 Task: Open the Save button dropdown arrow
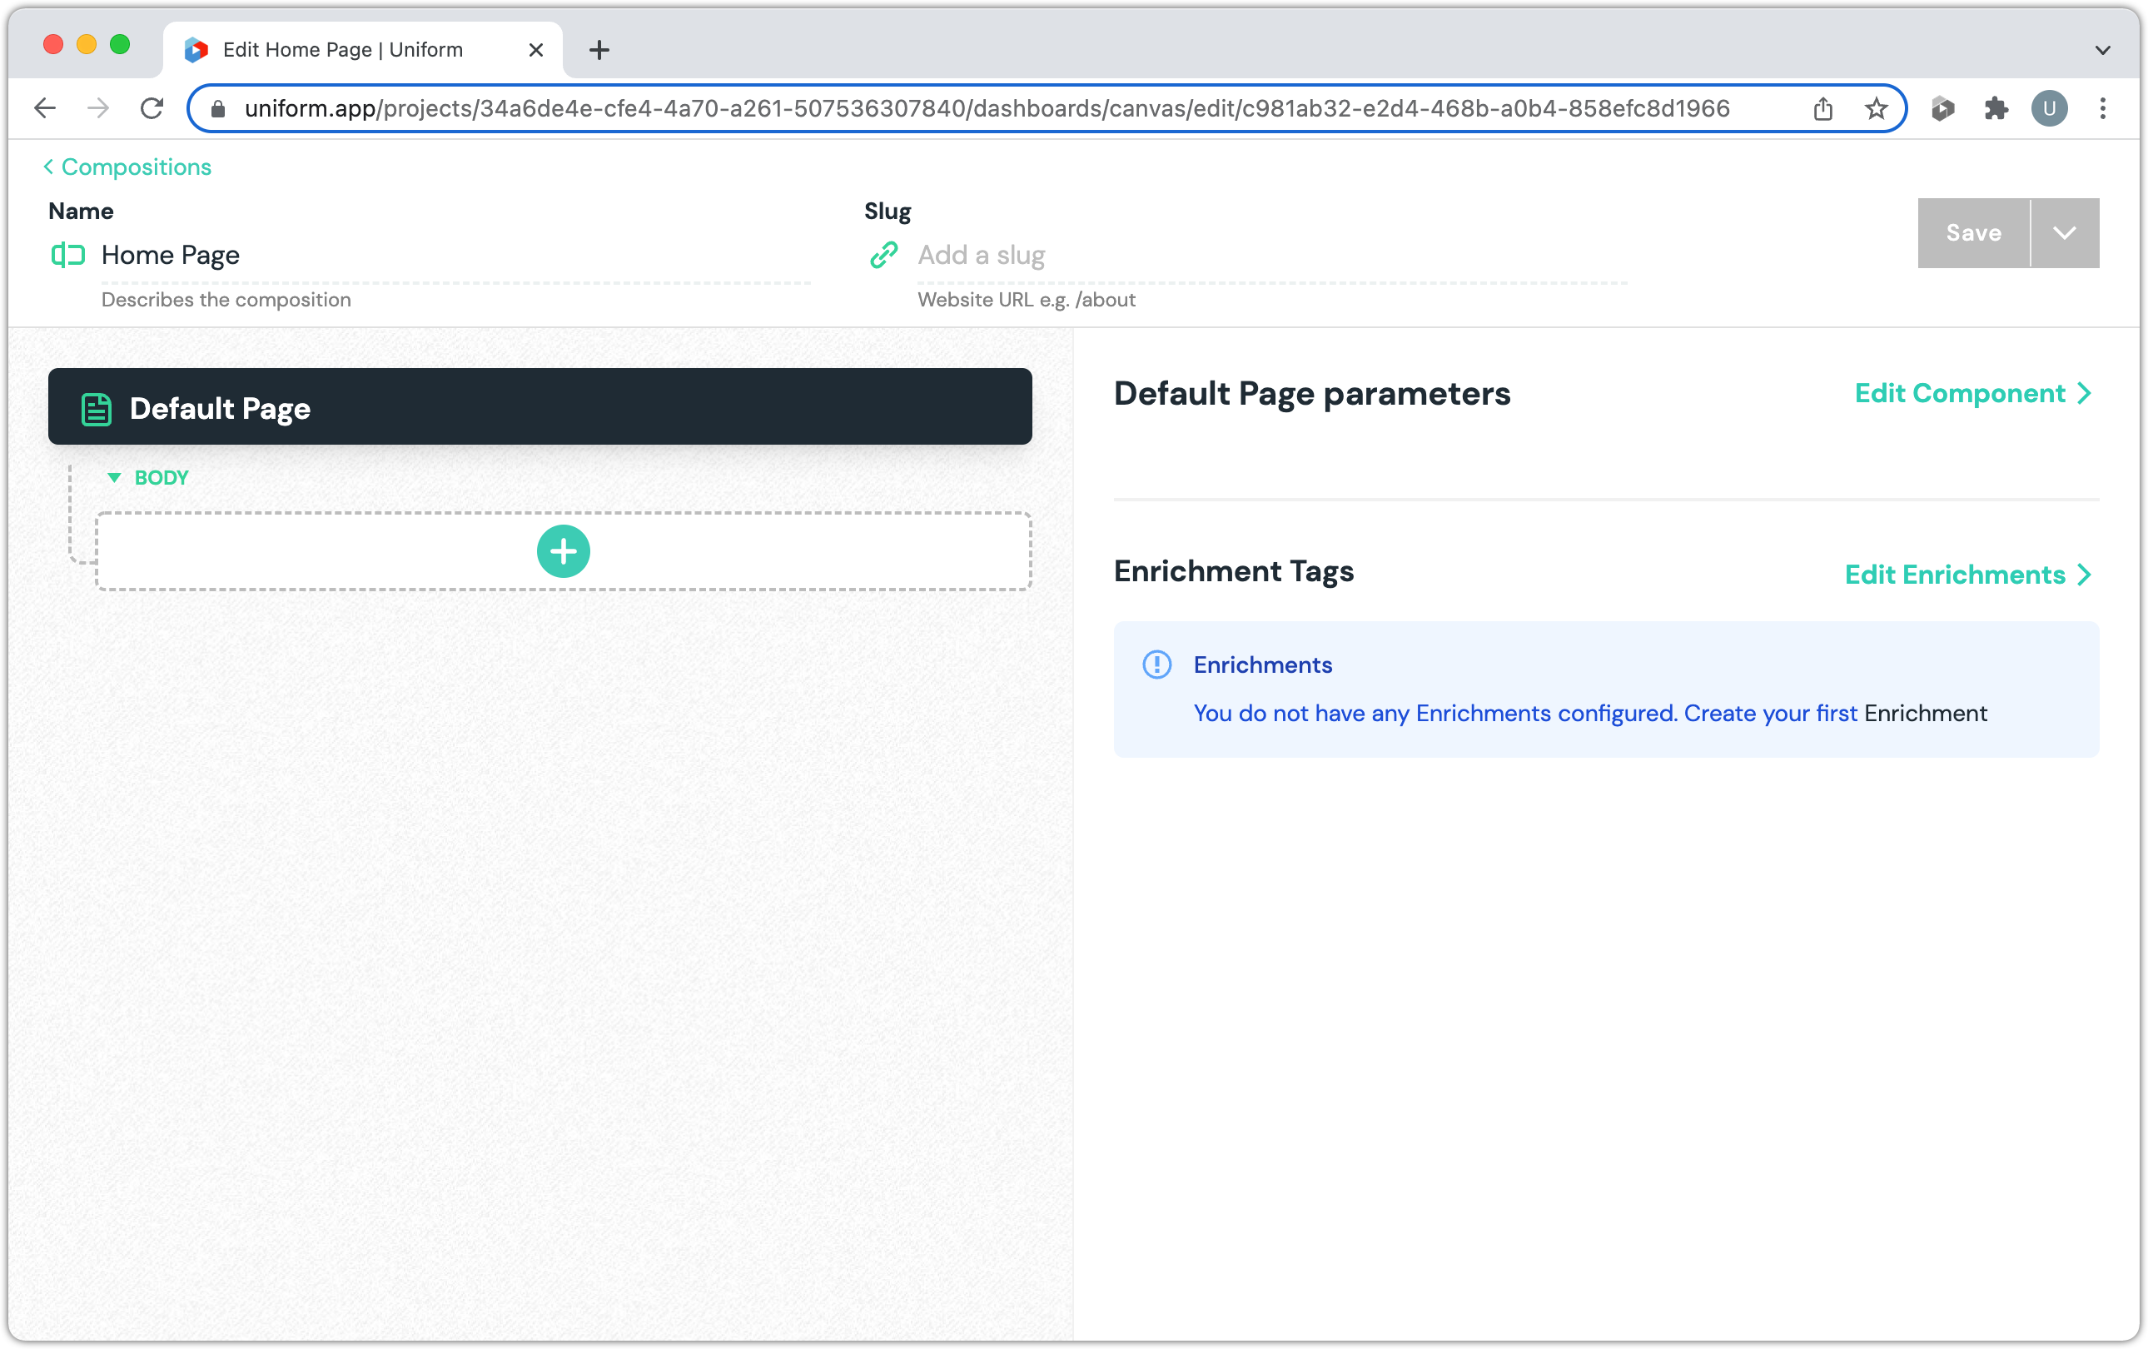coord(2064,233)
